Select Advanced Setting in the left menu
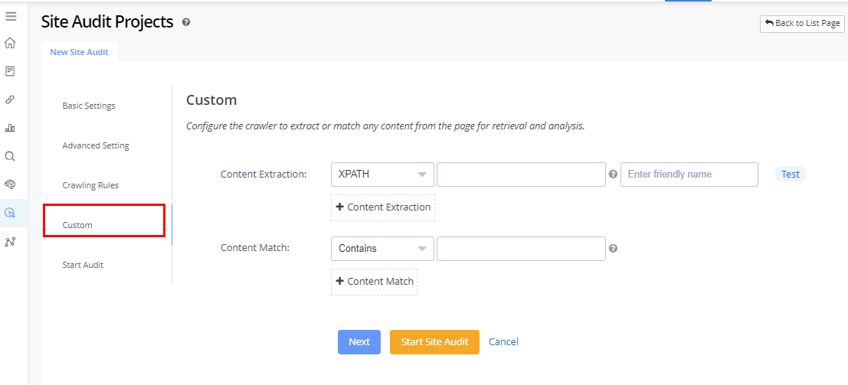848x385 pixels. tap(96, 145)
